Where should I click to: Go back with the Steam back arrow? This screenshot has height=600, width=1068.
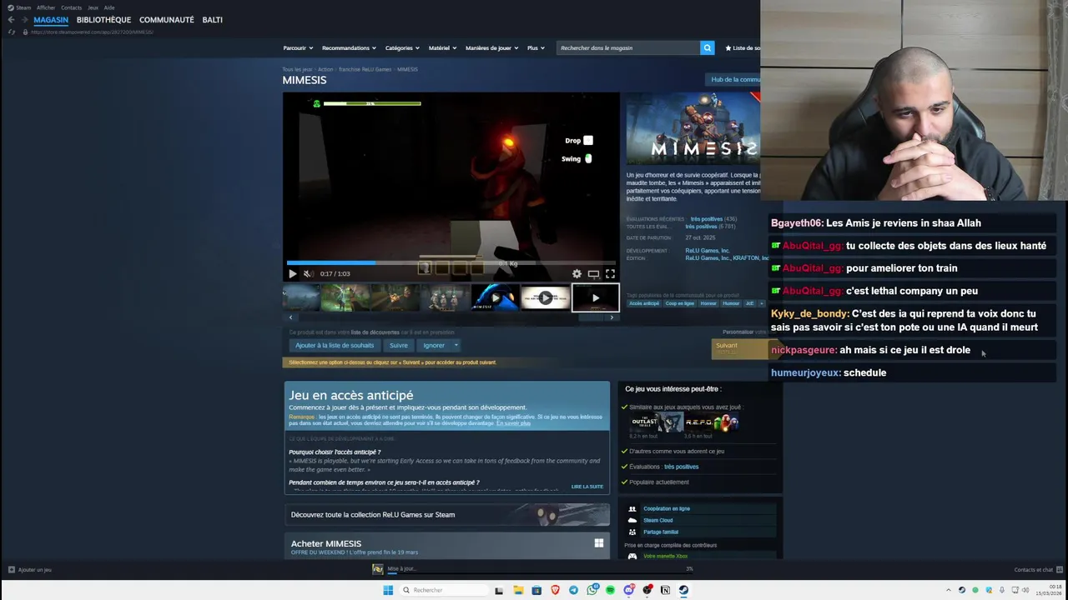[x=11, y=20]
